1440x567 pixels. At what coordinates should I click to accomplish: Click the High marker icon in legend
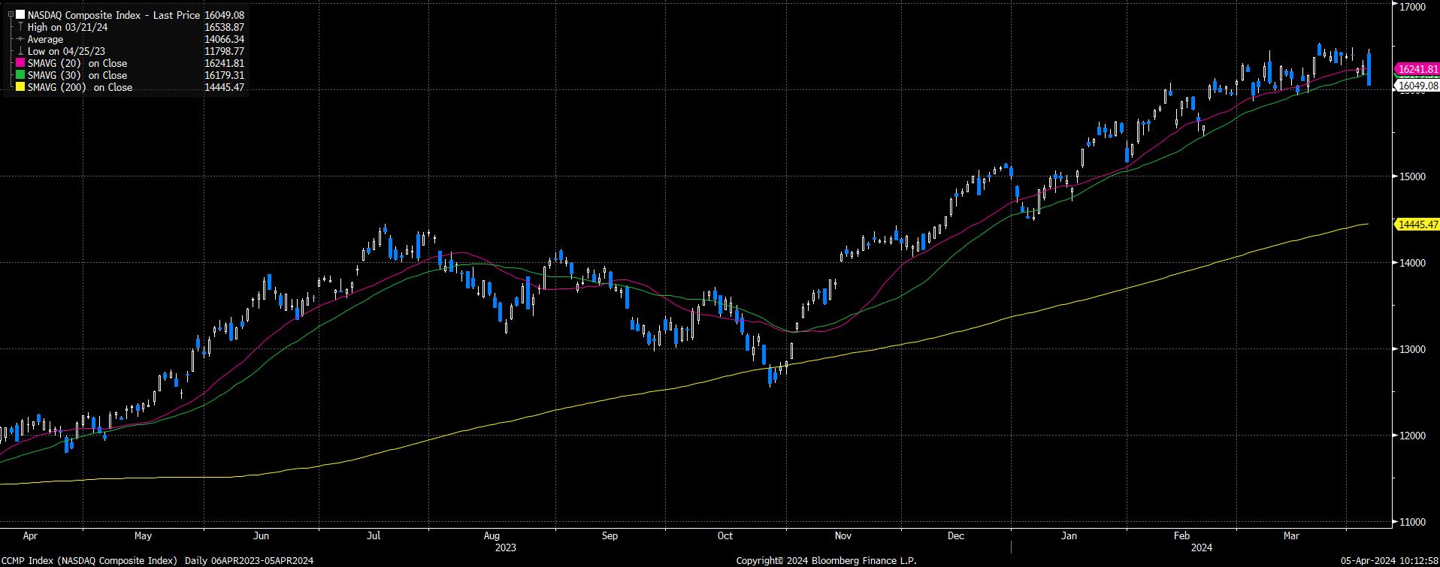tap(21, 27)
